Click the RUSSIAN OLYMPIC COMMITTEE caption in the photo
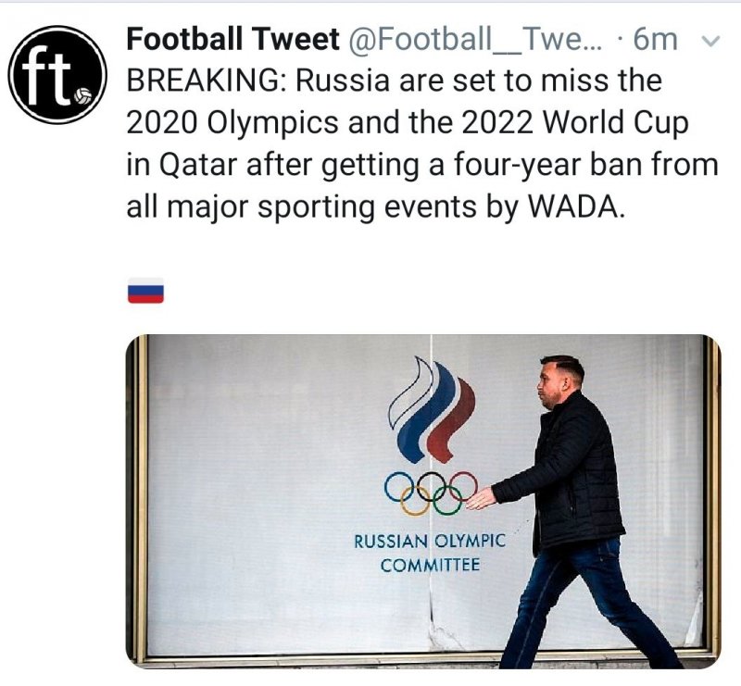 [430, 552]
